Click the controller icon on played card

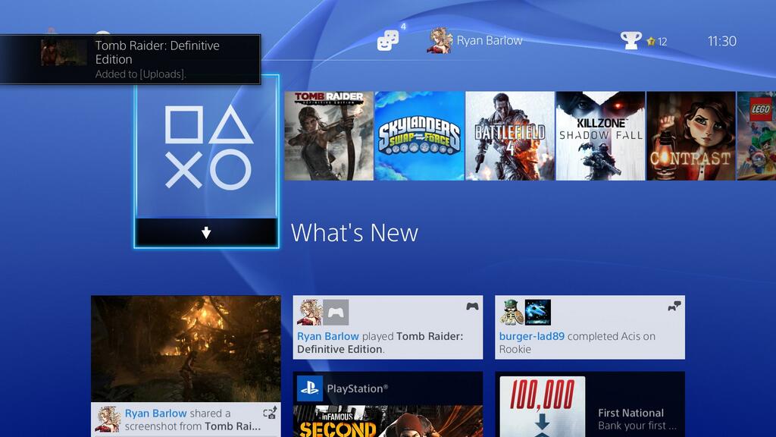click(472, 307)
